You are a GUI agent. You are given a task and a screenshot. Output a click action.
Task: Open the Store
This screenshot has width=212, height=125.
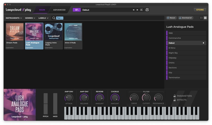[x=200, y=10]
